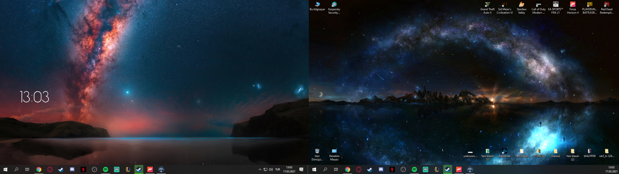This screenshot has height=174, width=619.
Task: Open Forza app on left monitor taskbar
Action: (150, 169)
